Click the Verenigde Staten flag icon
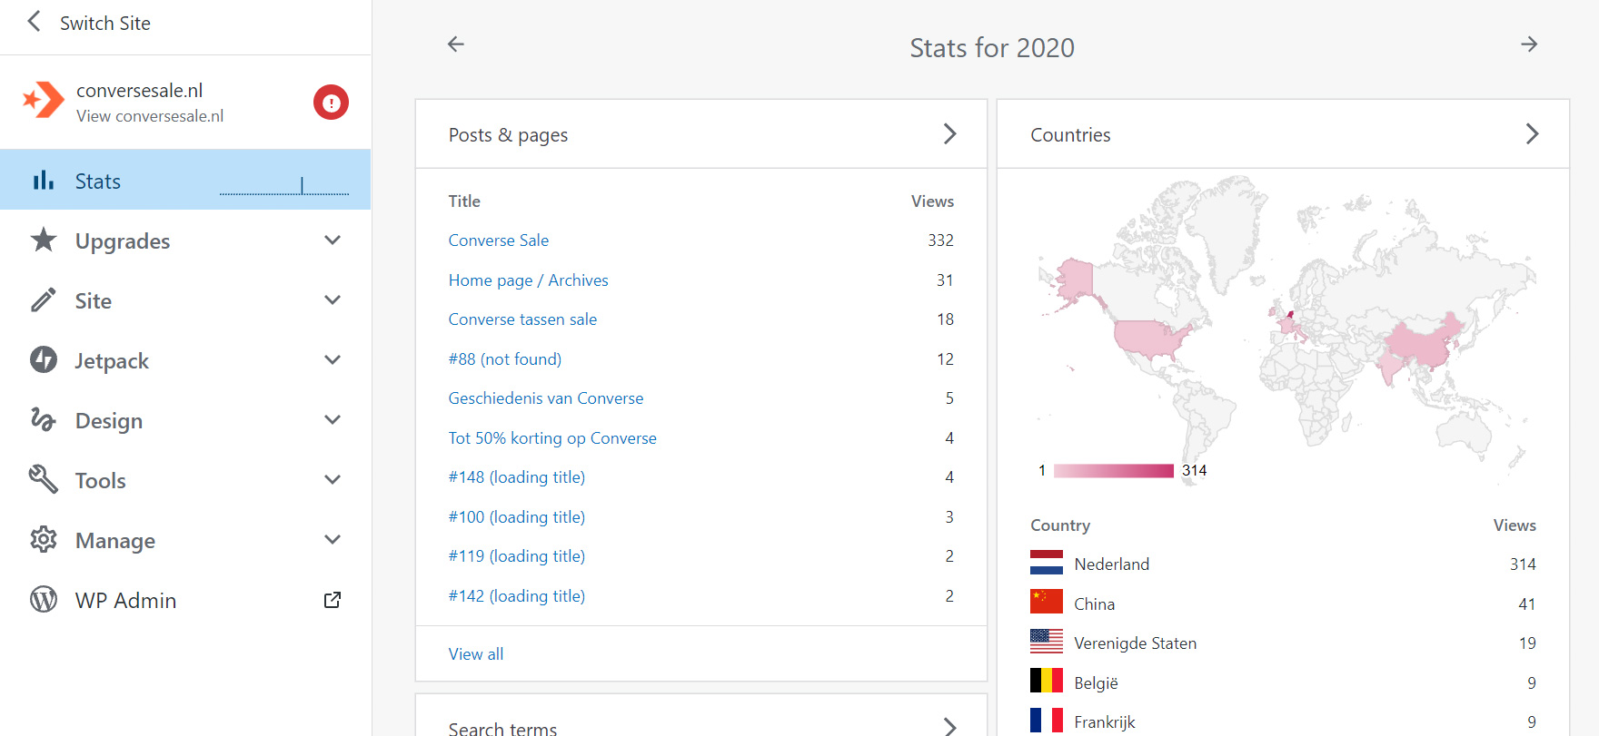This screenshot has width=1599, height=736. click(x=1047, y=642)
